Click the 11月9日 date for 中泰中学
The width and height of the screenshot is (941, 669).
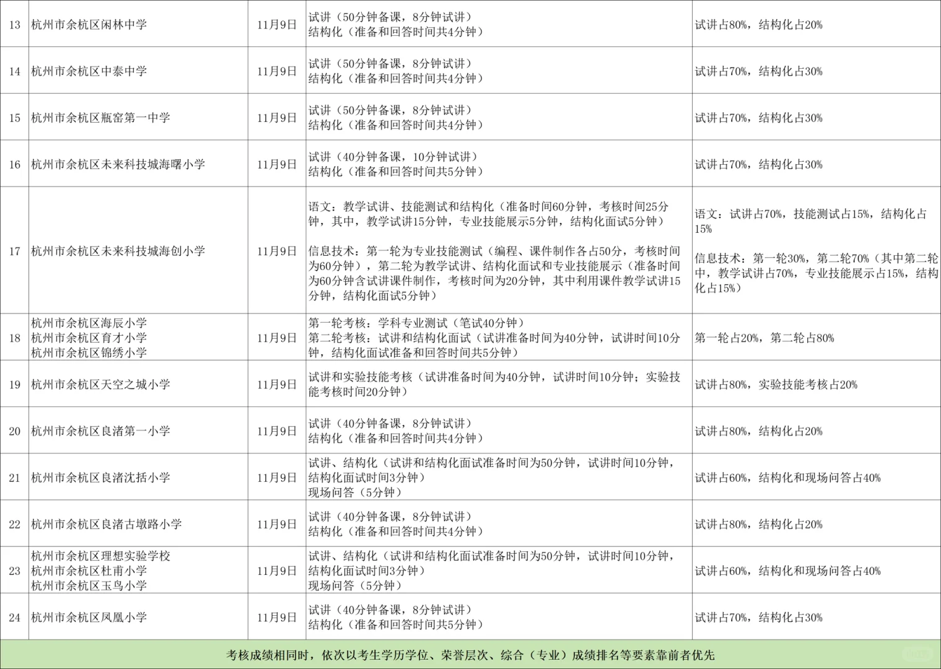277,71
